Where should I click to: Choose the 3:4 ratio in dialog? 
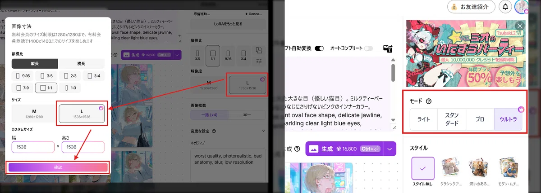(94, 76)
